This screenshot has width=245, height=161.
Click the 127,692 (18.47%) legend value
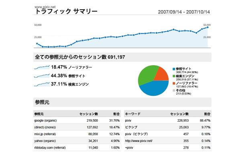pos(187,87)
